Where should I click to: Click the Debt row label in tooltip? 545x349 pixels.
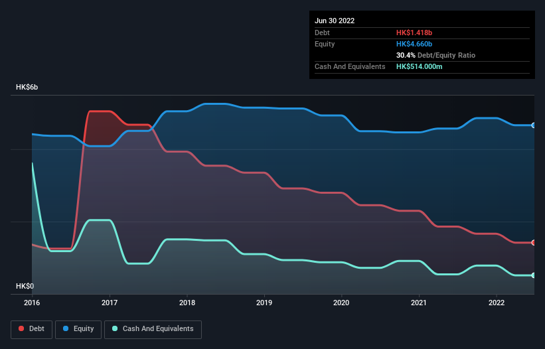322,33
